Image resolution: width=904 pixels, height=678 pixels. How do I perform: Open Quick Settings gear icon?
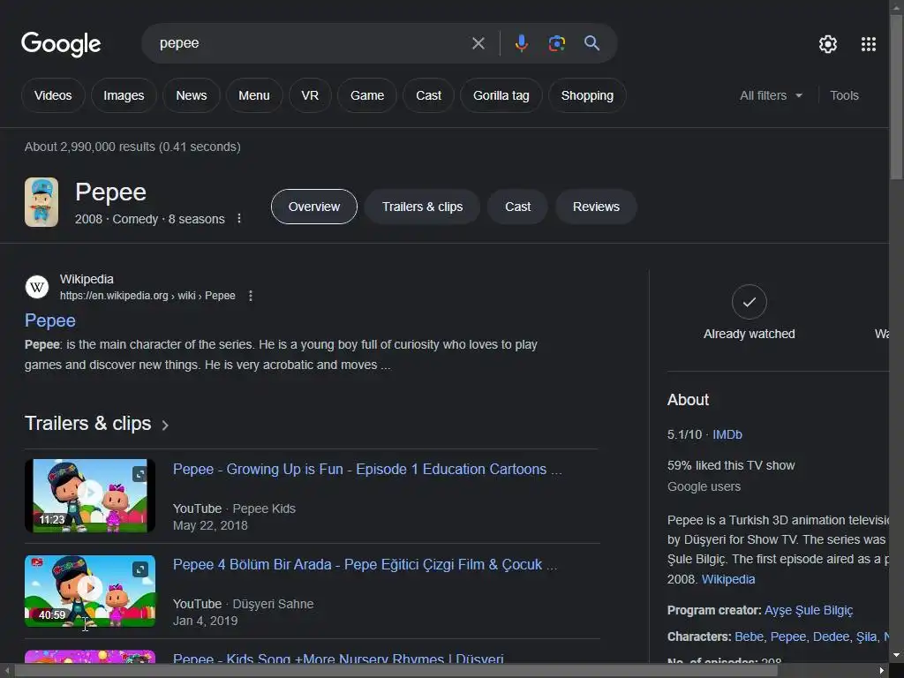pyautogui.click(x=828, y=44)
